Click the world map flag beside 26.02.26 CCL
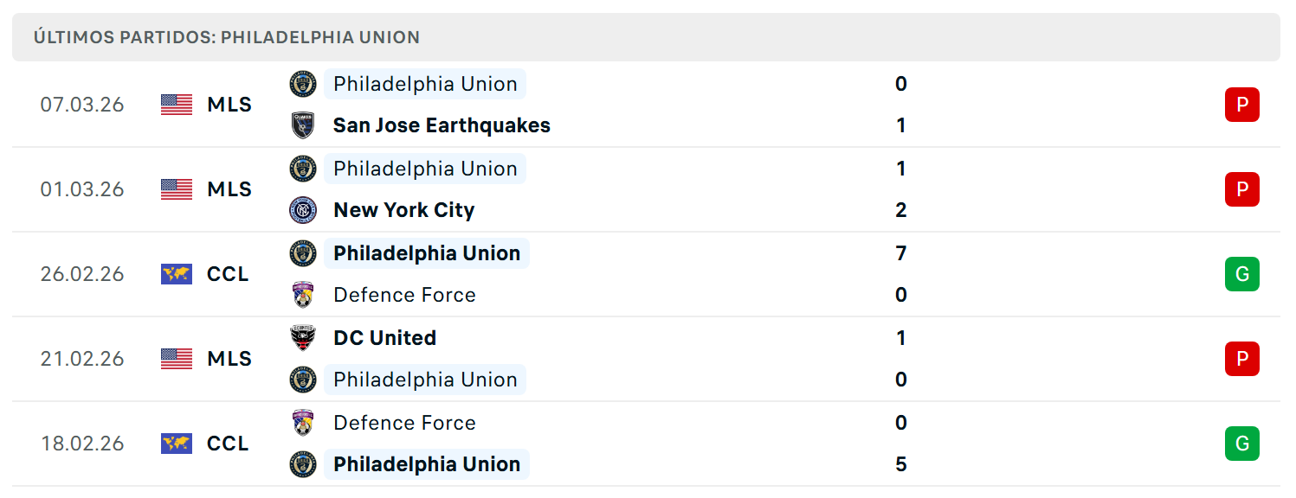Image resolution: width=1296 pixels, height=498 pixels. click(177, 274)
